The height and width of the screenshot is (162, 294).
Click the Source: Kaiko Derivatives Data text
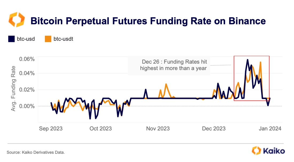pyautogui.click(x=36, y=152)
